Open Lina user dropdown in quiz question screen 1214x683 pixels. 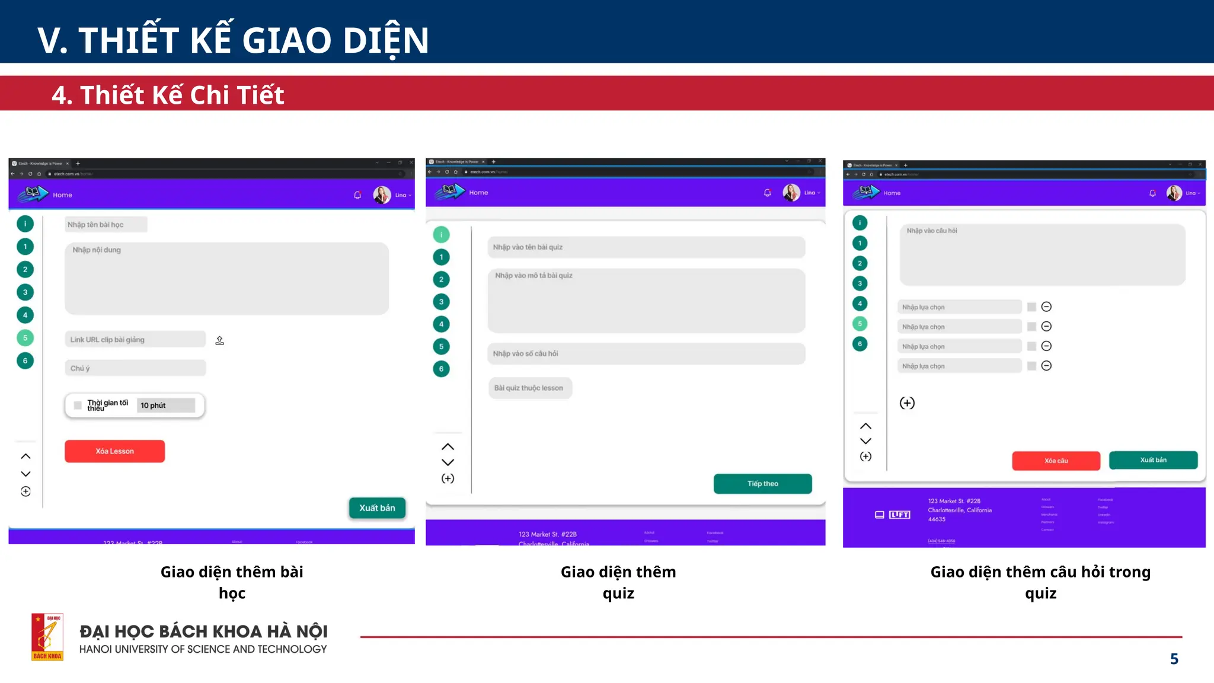coord(1193,193)
